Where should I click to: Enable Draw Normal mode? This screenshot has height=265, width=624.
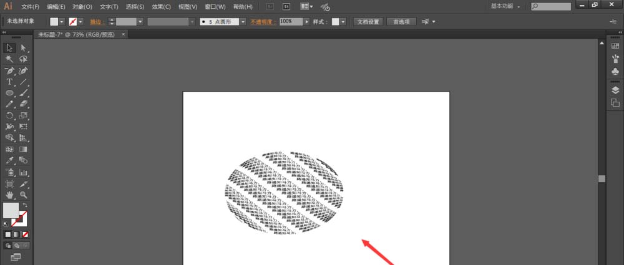pos(8,246)
